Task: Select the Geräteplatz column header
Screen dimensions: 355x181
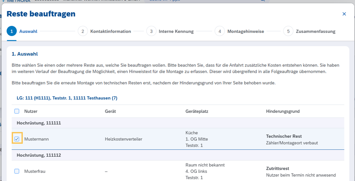Action: point(197,112)
